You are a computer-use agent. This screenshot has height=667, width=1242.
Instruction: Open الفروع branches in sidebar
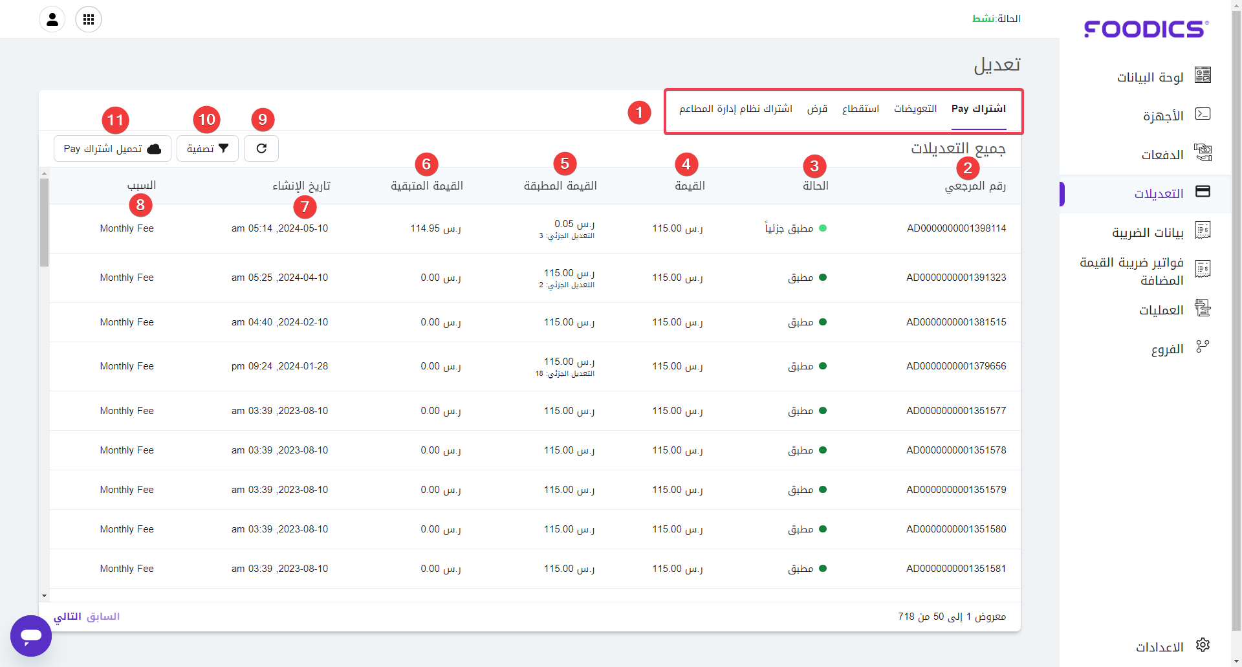pyautogui.click(x=1167, y=349)
